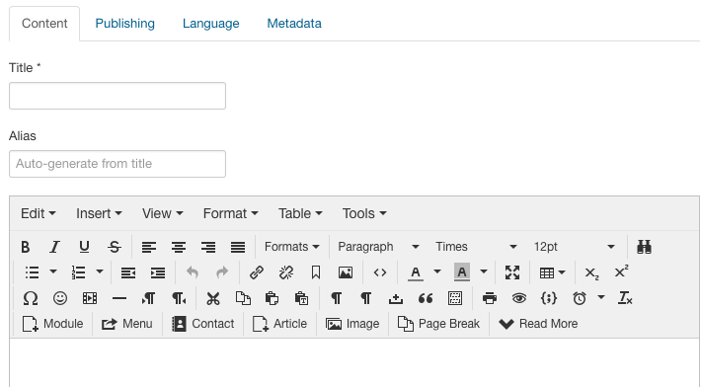Paste from clipboard
Image resolution: width=701 pixels, height=387 pixels.
[x=272, y=298]
